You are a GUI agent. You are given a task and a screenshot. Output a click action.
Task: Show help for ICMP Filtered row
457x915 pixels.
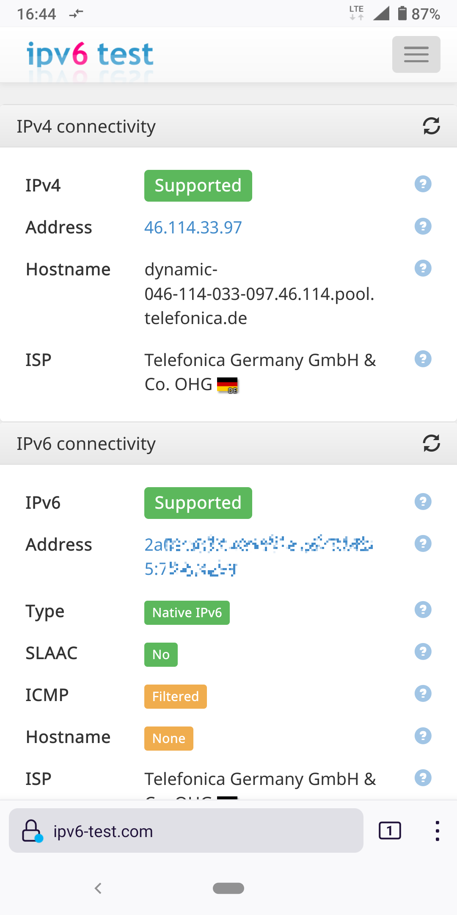(423, 693)
